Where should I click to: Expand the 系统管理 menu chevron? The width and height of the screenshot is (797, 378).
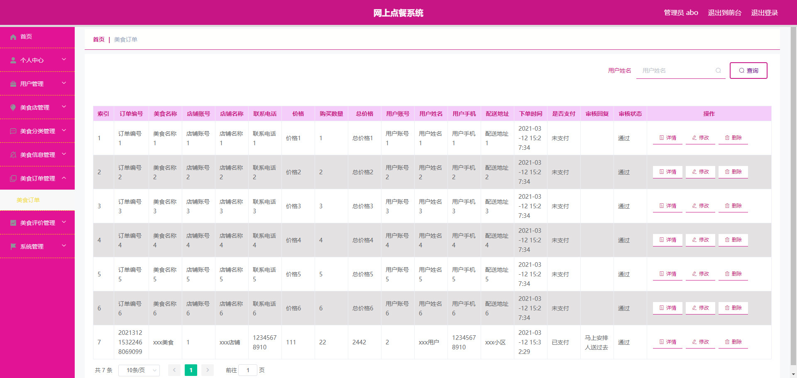tap(64, 246)
